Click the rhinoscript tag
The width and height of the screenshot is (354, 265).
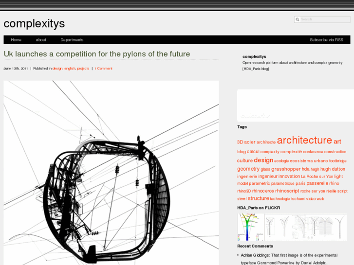click(x=287, y=191)
